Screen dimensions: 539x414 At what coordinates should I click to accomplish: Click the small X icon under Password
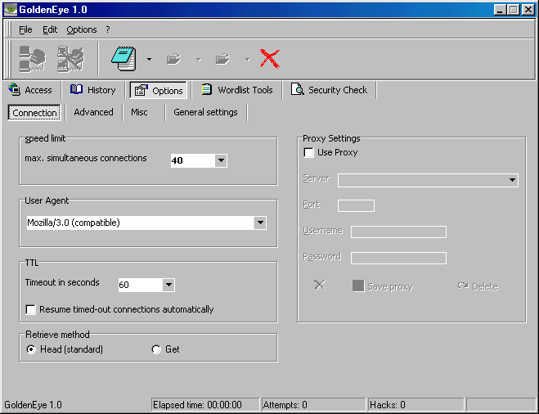pos(319,286)
